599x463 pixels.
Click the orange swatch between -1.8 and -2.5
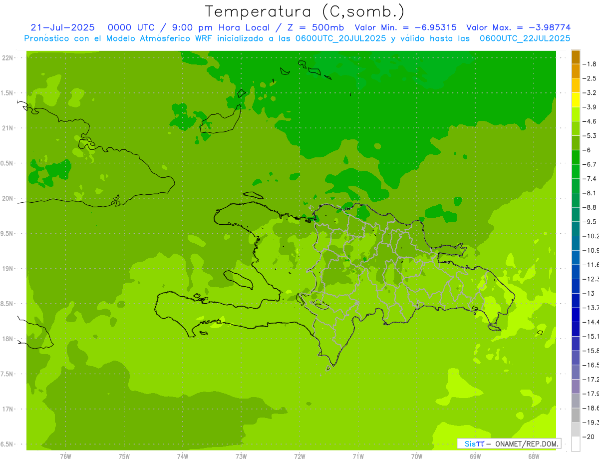(576, 71)
